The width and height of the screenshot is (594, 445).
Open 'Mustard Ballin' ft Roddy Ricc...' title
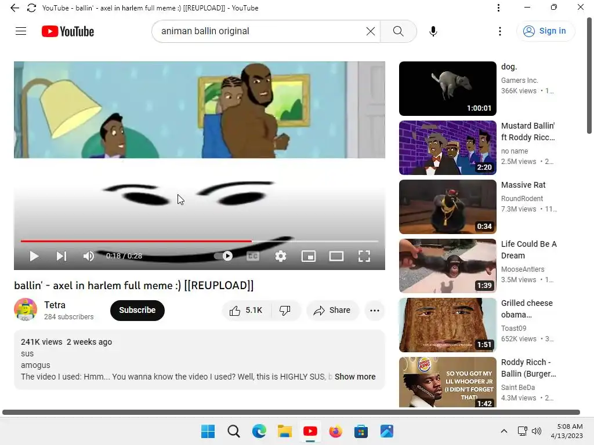pos(528,132)
